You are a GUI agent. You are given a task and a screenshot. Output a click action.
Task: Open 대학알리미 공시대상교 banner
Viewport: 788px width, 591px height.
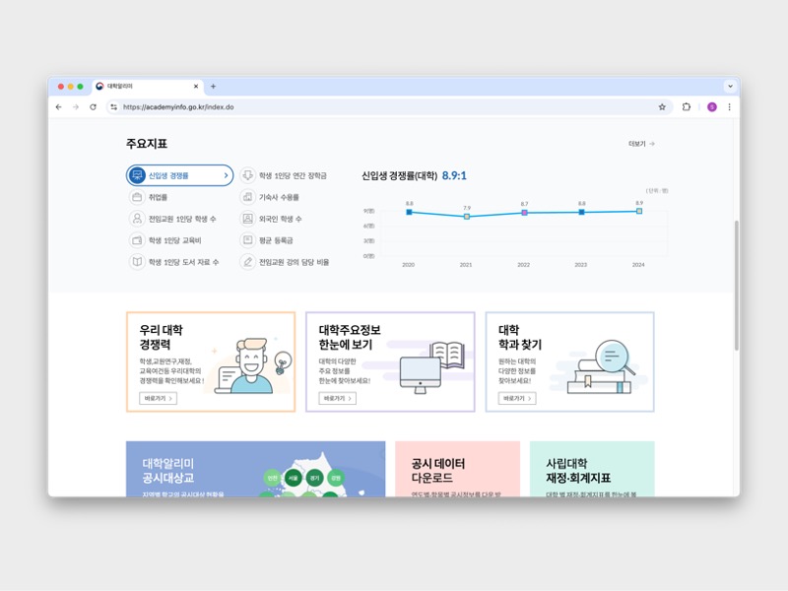[x=255, y=470]
